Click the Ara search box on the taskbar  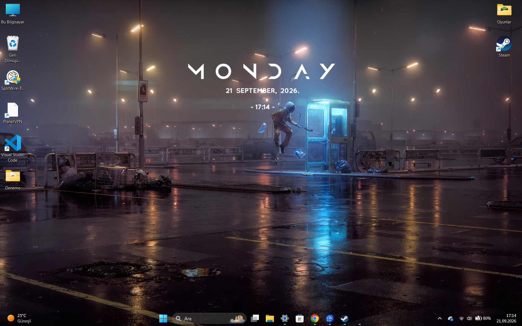(x=209, y=318)
